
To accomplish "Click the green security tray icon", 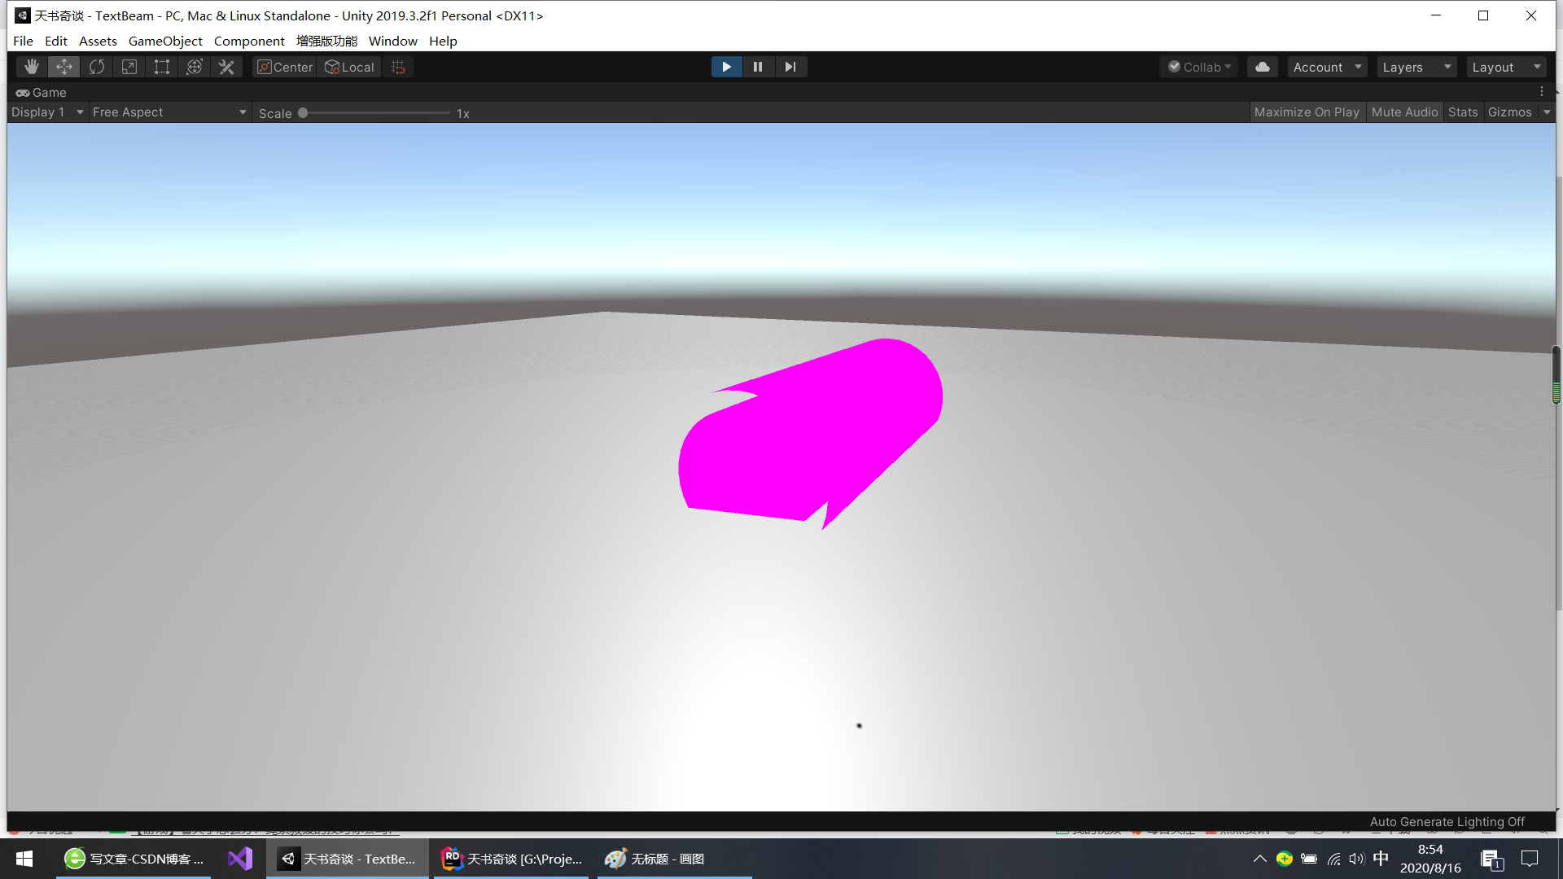I will point(1285,859).
